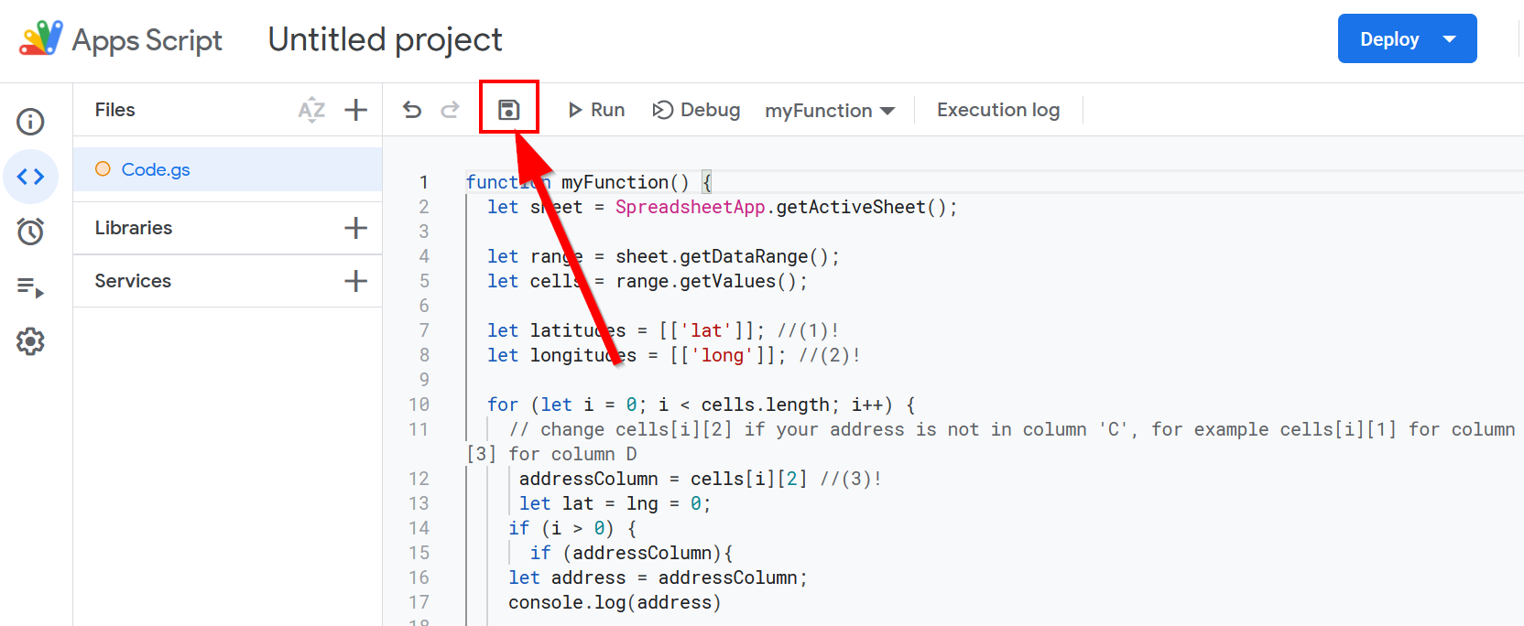Open Project Settings gear icon

(30, 341)
